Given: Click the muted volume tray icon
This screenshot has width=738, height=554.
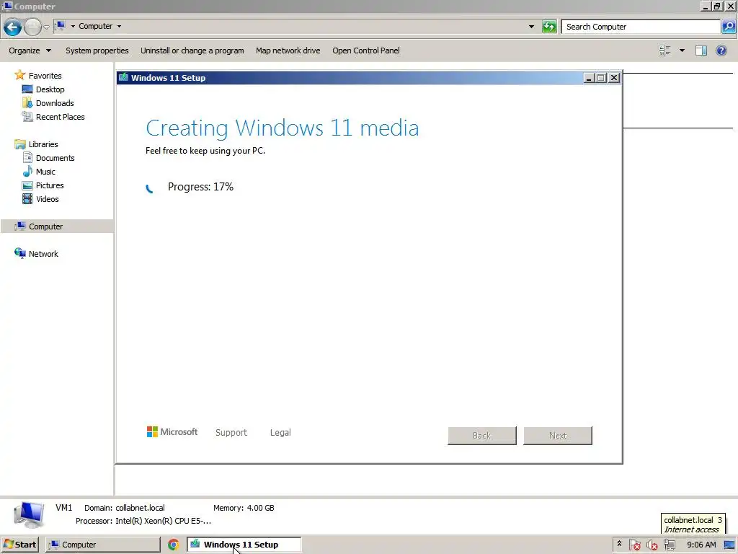Looking at the screenshot, I should (x=652, y=545).
